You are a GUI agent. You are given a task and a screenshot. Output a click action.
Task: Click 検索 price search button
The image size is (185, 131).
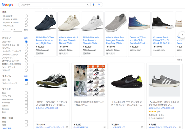coord(26,30)
